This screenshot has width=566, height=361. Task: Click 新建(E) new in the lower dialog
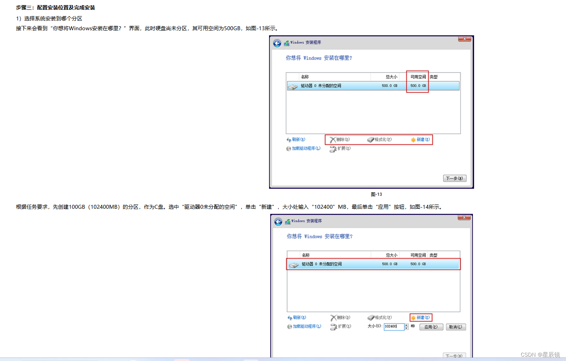click(421, 318)
